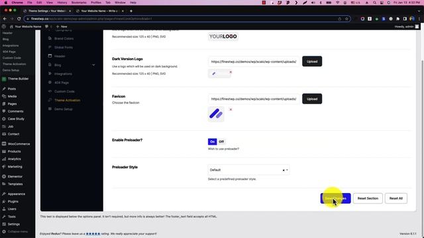Open Elementor menu item
The width and height of the screenshot is (424, 238).
[15, 177]
